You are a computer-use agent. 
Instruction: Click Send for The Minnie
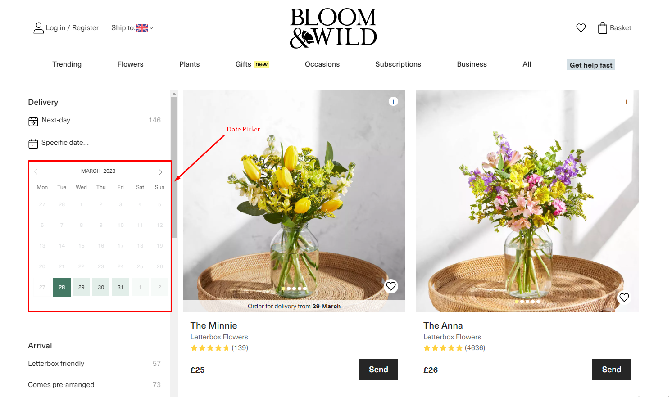(378, 370)
